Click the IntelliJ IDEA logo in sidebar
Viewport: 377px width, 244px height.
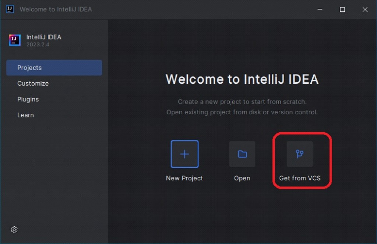click(14, 40)
